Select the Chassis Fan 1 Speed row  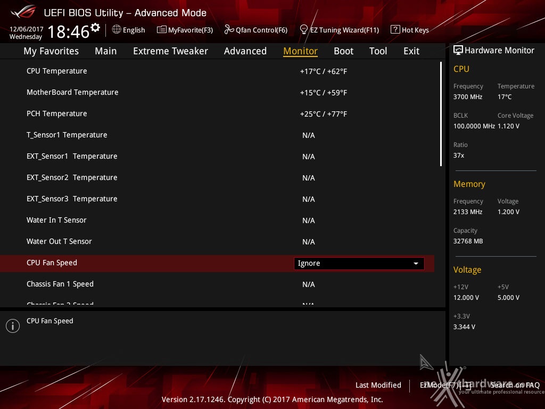coord(217,284)
